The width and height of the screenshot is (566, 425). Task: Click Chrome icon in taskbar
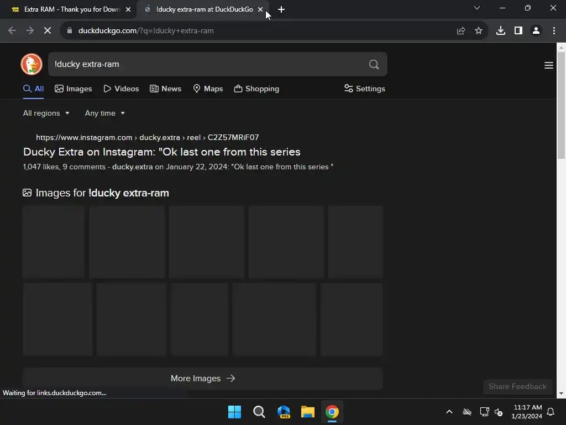pos(332,412)
